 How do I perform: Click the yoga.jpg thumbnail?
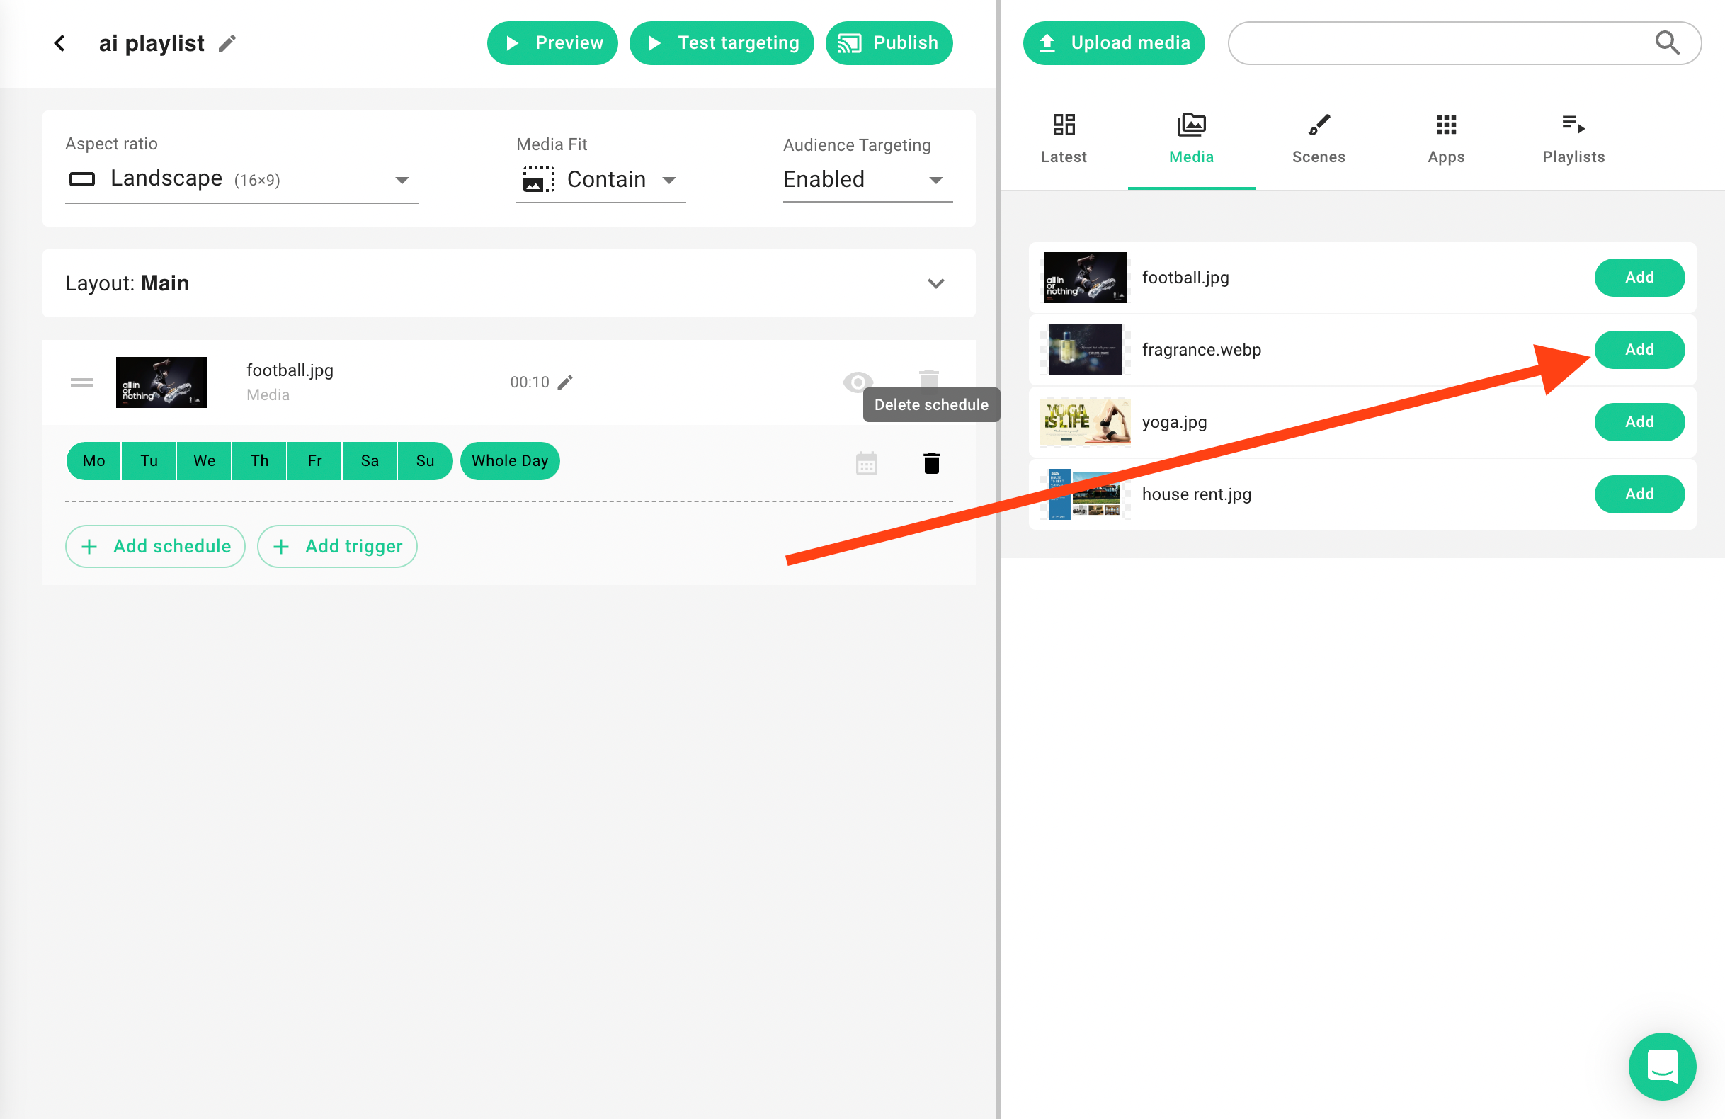[x=1085, y=422]
